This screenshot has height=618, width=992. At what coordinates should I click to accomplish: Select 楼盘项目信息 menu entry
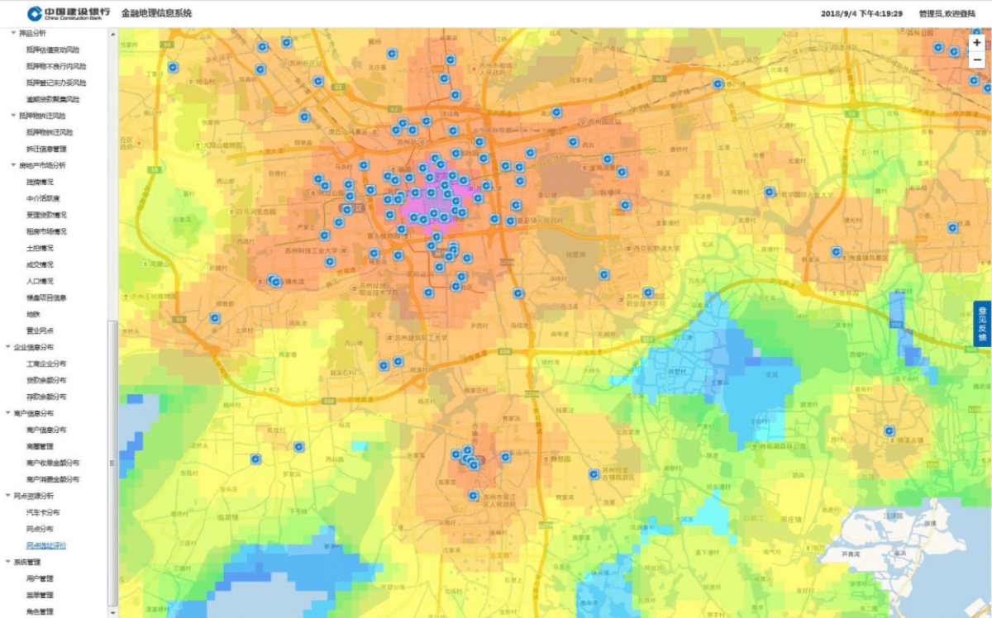(x=46, y=297)
